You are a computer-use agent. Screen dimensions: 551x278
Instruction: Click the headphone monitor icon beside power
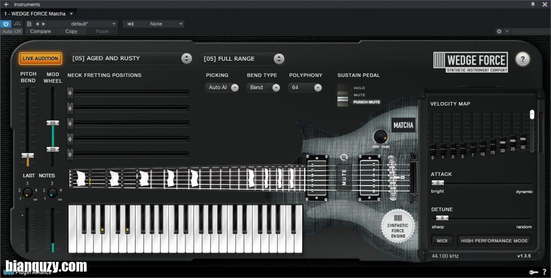17,24
